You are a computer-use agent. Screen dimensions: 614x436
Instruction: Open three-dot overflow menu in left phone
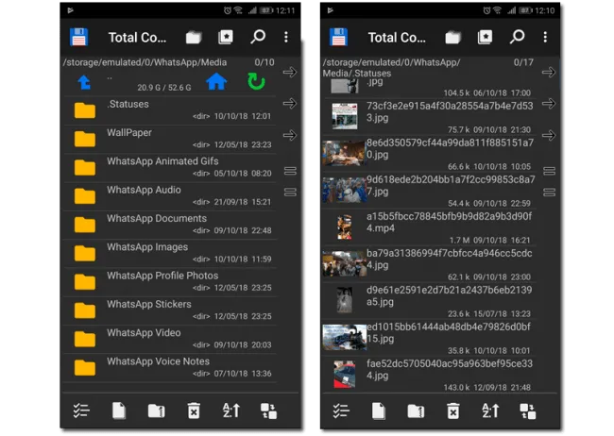tap(286, 37)
